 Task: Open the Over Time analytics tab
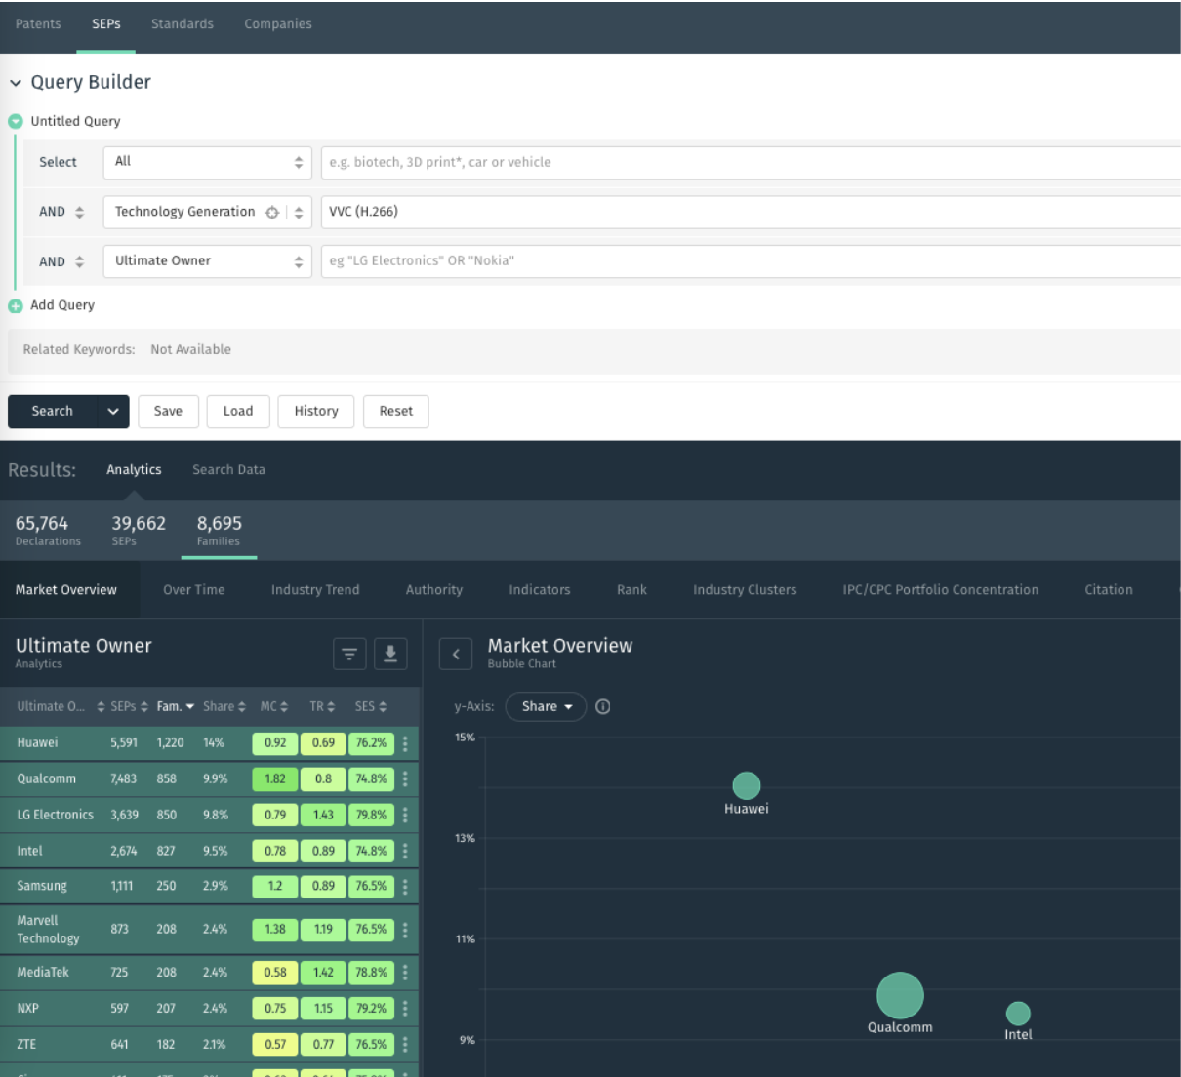click(x=194, y=590)
